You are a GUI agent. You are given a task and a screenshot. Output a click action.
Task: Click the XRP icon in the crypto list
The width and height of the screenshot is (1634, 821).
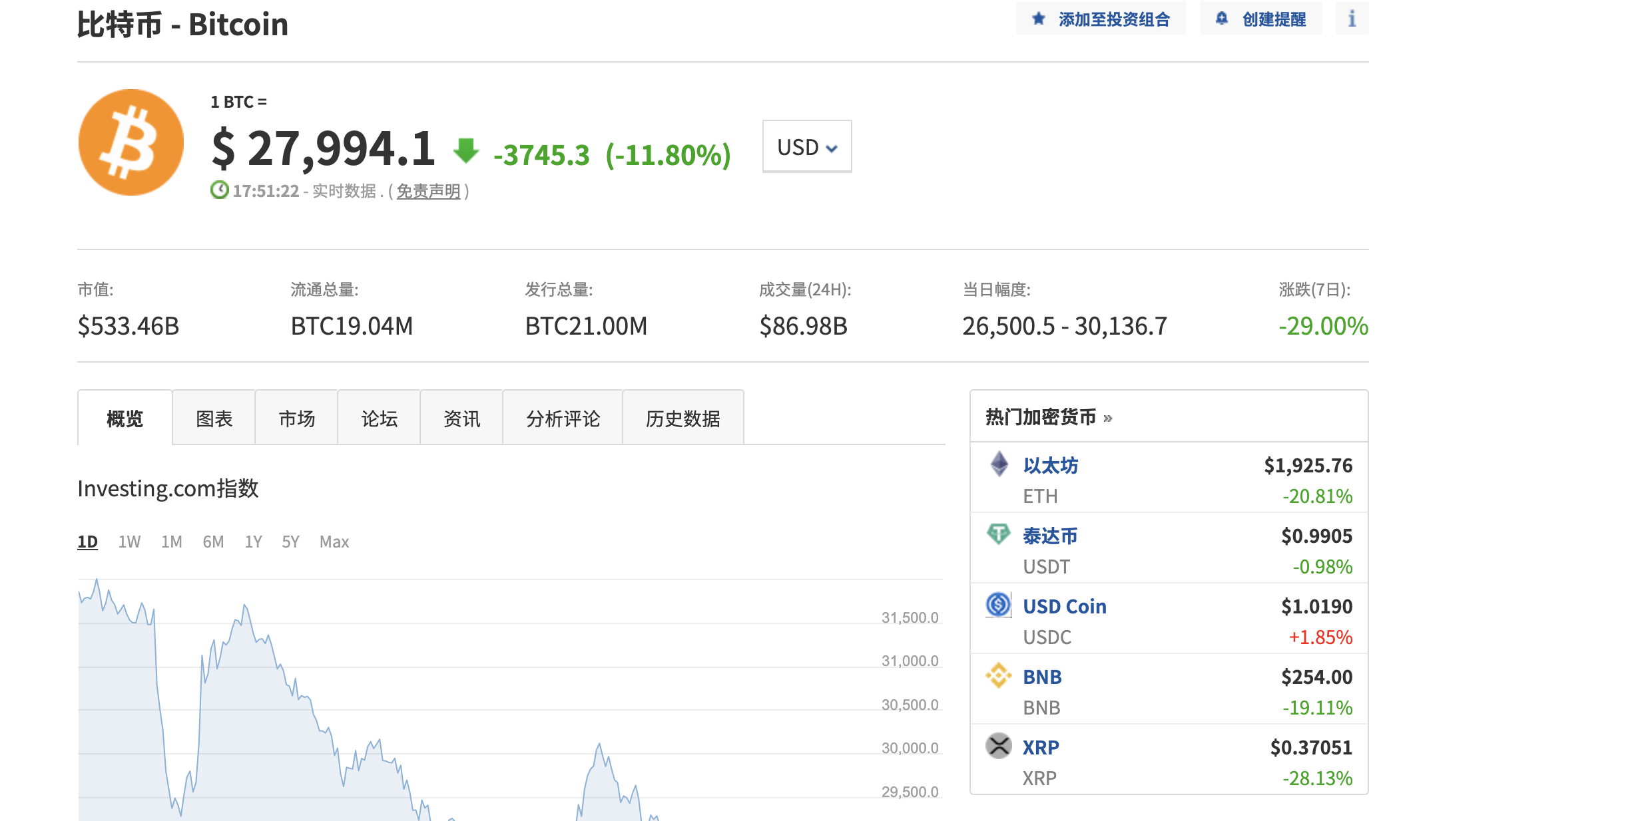(998, 746)
